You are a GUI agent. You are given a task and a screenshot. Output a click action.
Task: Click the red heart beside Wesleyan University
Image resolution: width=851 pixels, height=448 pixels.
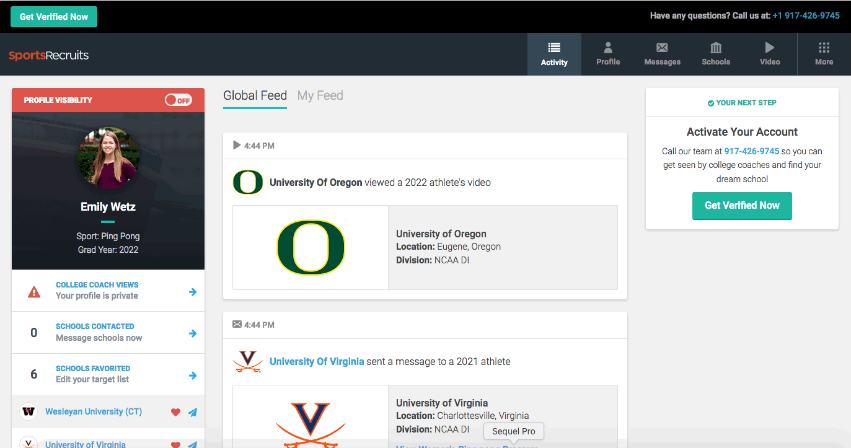[x=175, y=412]
